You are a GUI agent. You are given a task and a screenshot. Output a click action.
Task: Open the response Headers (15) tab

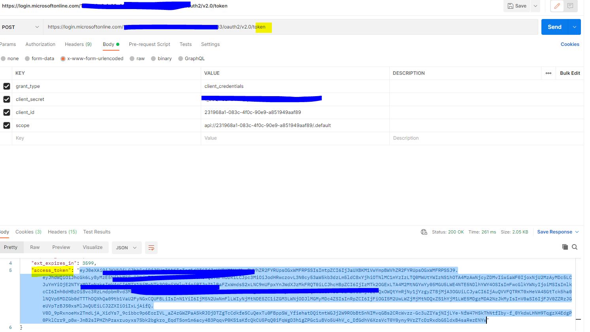click(x=62, y=232)
